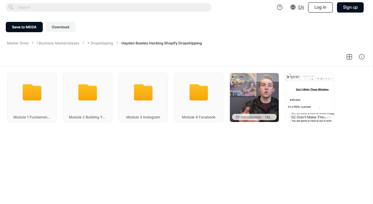
Task: Click the Module 1 Fundamen... label
Action: pos(32,117)
